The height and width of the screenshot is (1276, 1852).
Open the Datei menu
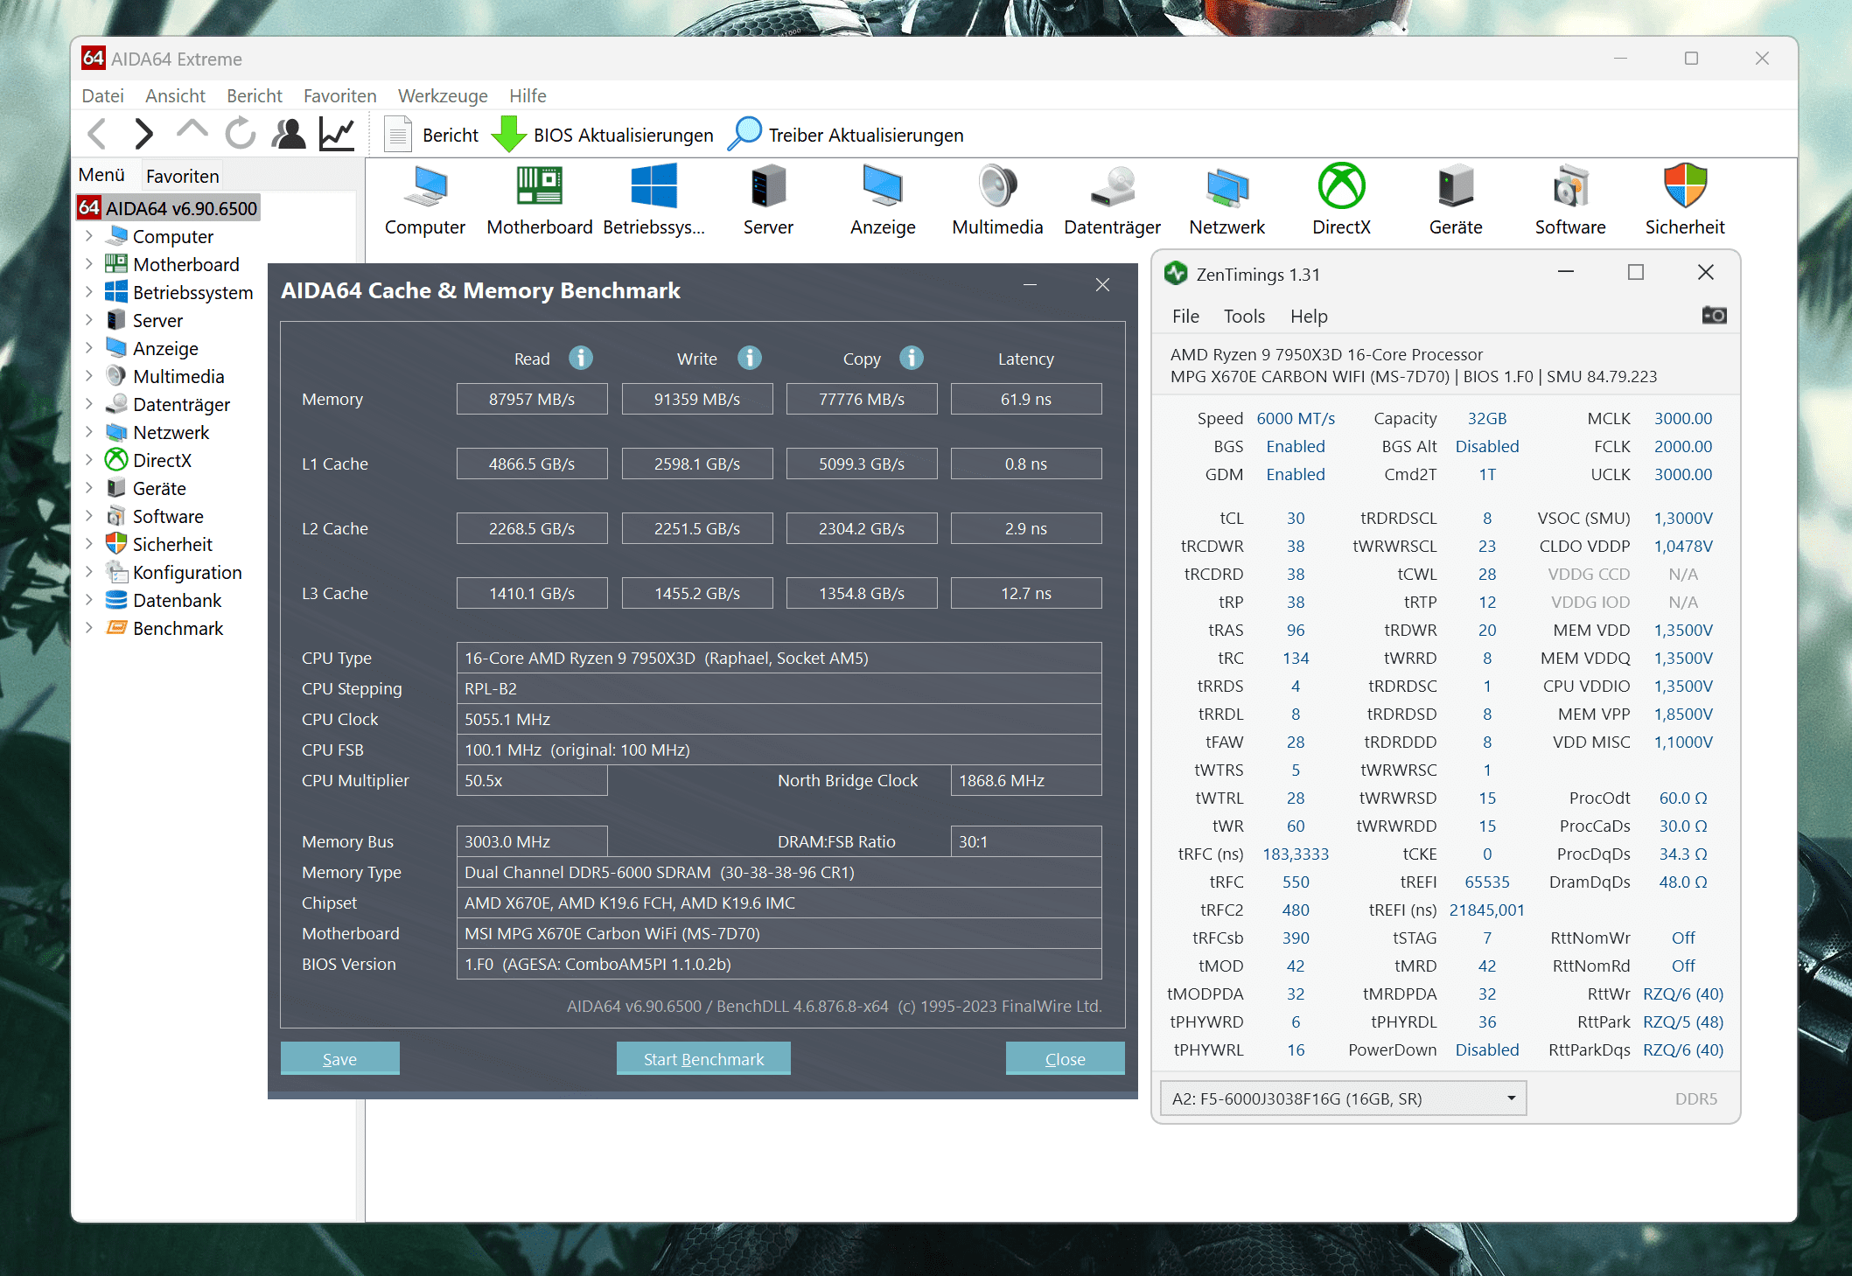[x=102, y=95]
